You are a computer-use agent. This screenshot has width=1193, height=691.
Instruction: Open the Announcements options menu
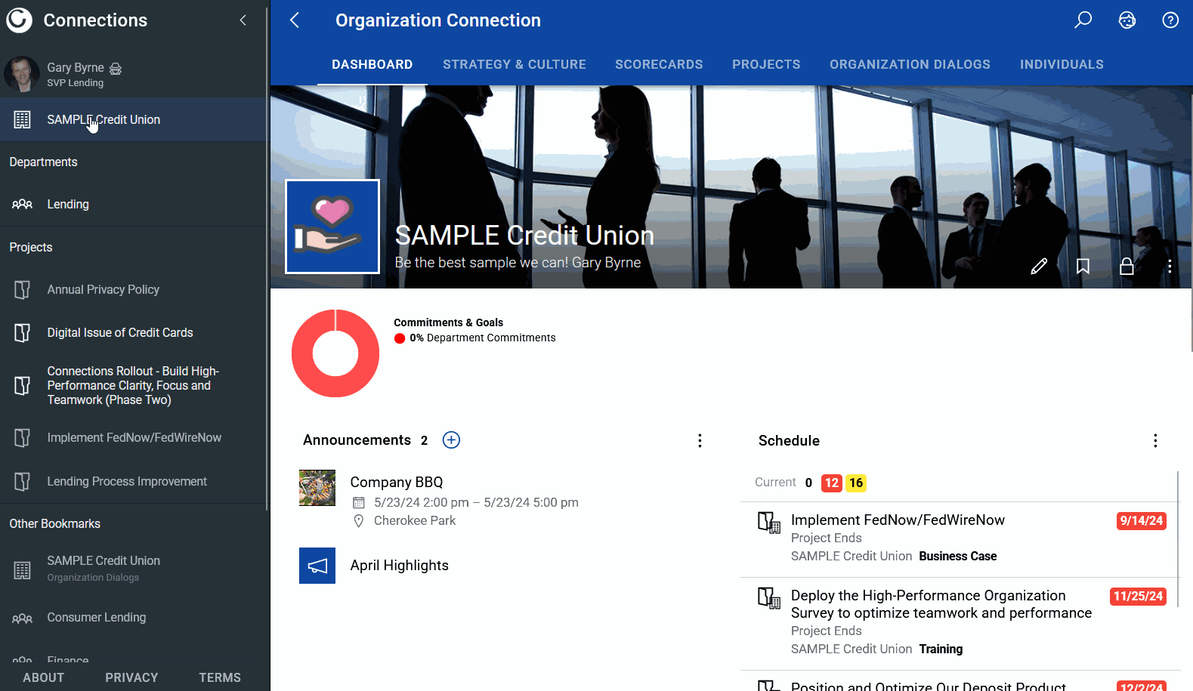pyautogui.click(x=700, y=440)
